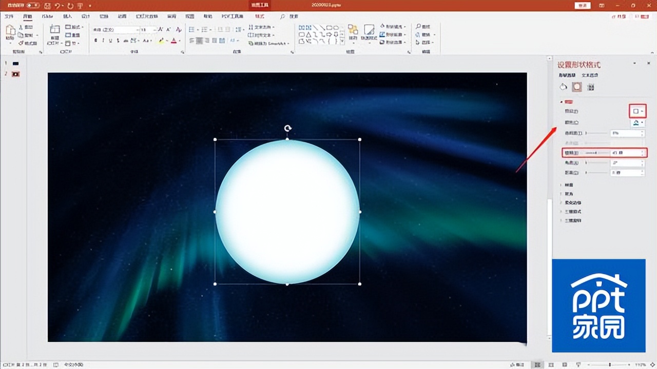Adjust the shadow Transparency slider
657x369 pixels.
(x=597, y=133)
